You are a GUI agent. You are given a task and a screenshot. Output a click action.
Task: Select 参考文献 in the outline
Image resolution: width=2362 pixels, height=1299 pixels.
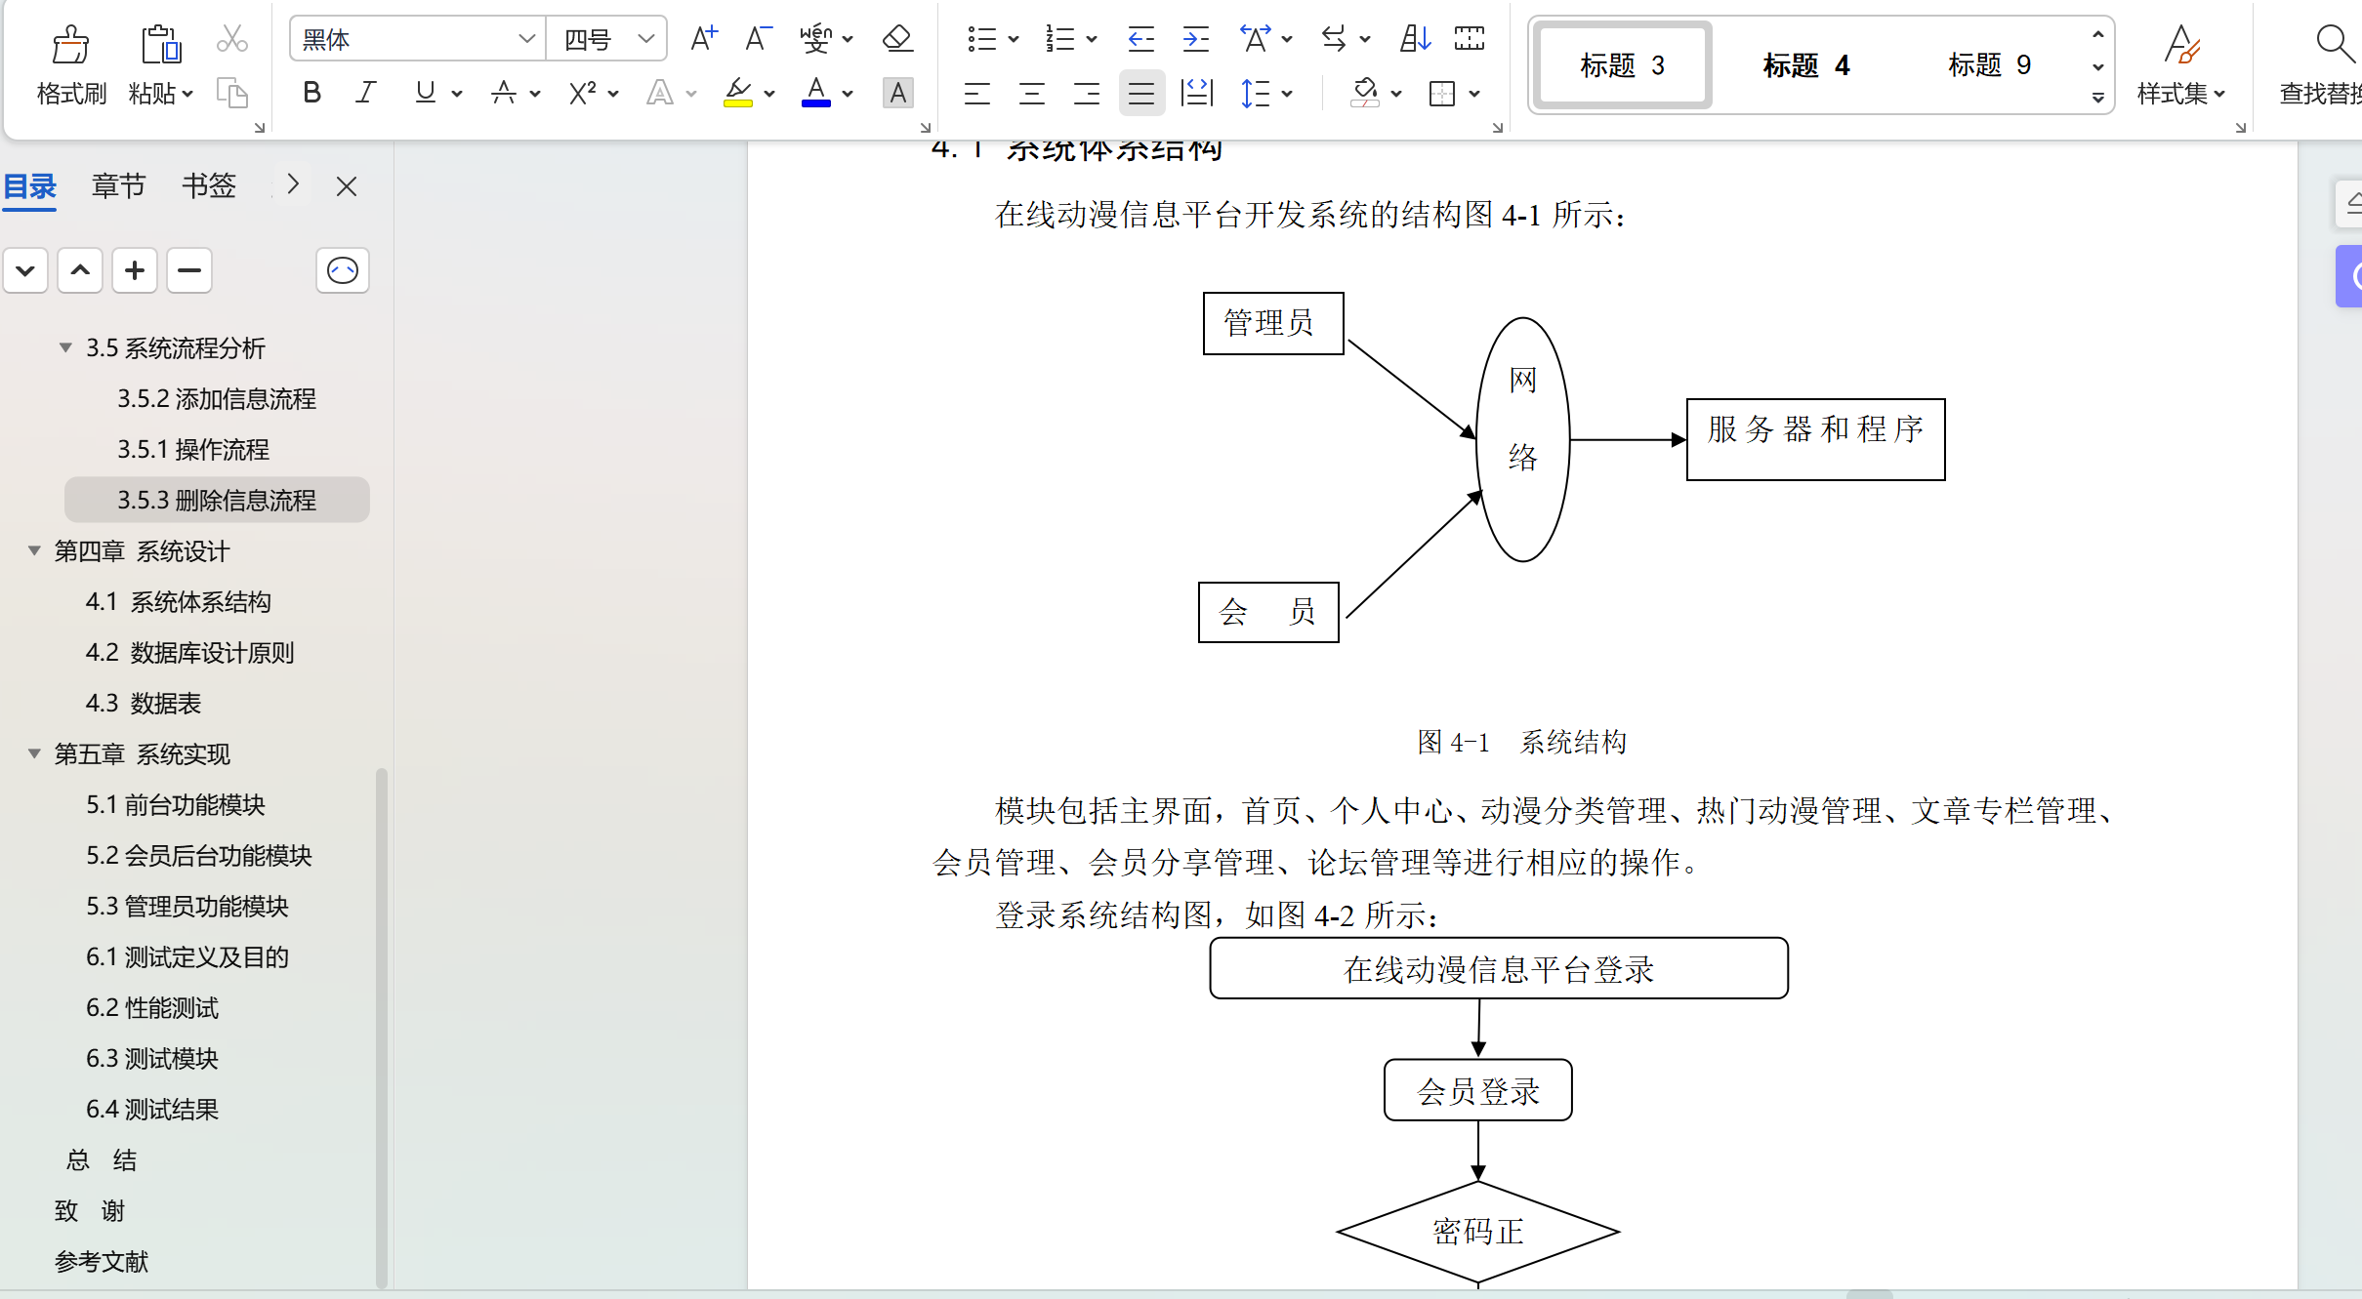[102, 1261]
